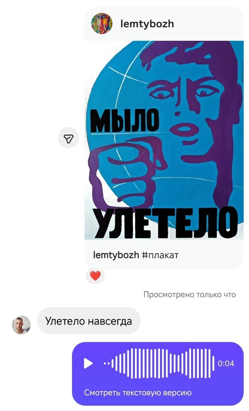Screen dimensions: 249x411
Task: Tap the #плакат hashtag in the caption
Action: point(160,255)
